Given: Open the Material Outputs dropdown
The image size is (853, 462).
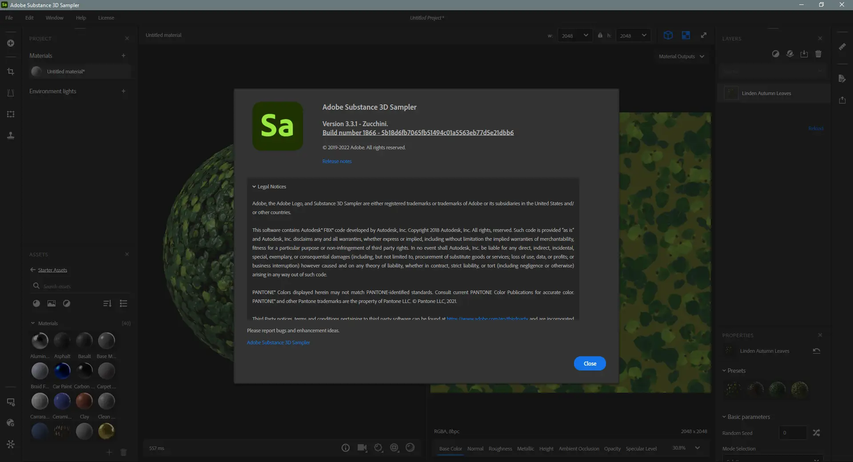Looking at the screenshot, I should 682,56.
